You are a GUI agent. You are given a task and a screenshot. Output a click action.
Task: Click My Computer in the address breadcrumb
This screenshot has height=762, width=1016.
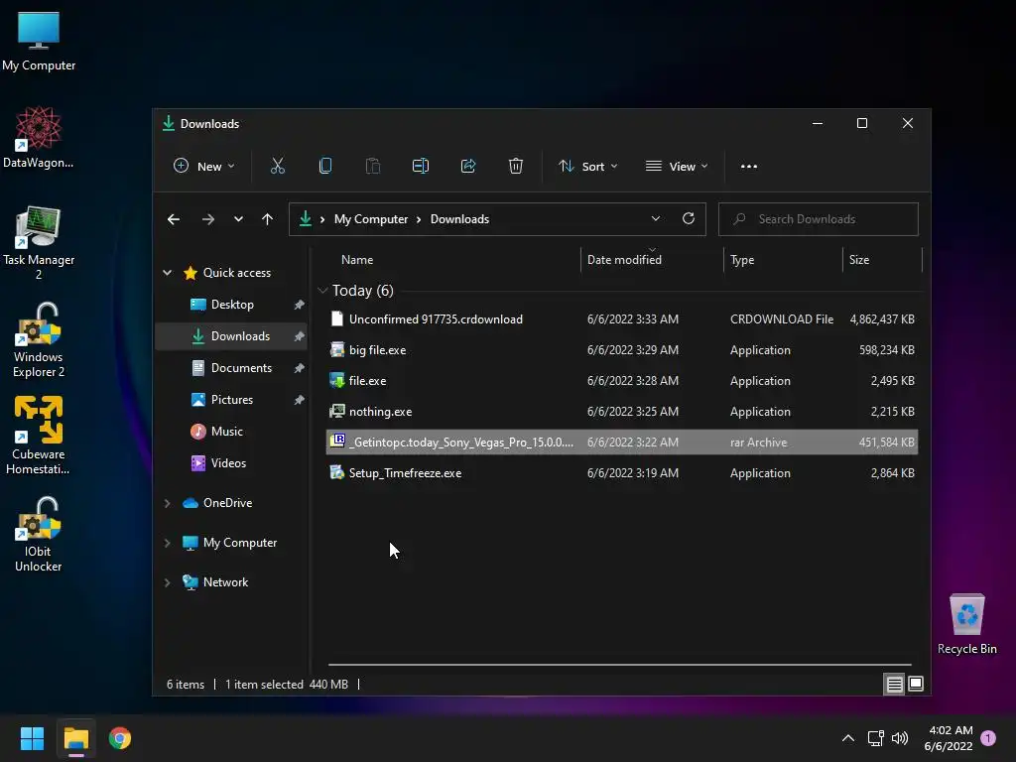[x=371, y=219]
